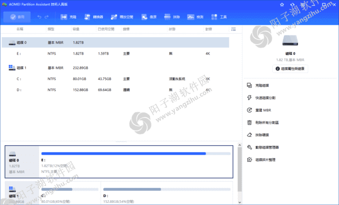Viewport: 339px width, 205px height.
Task: Open the Converter (轉換器) toolbar menu
Action: (94, 17)
